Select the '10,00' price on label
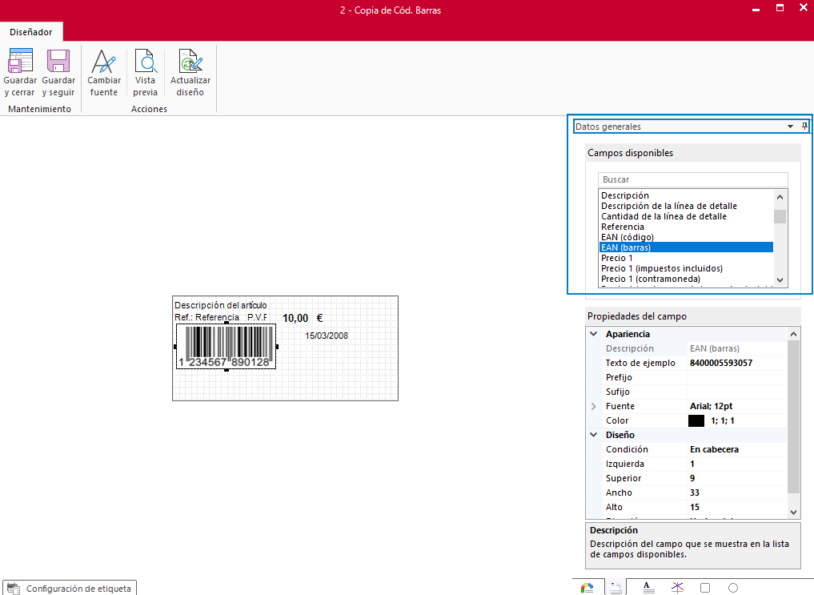 click(295, 318)
